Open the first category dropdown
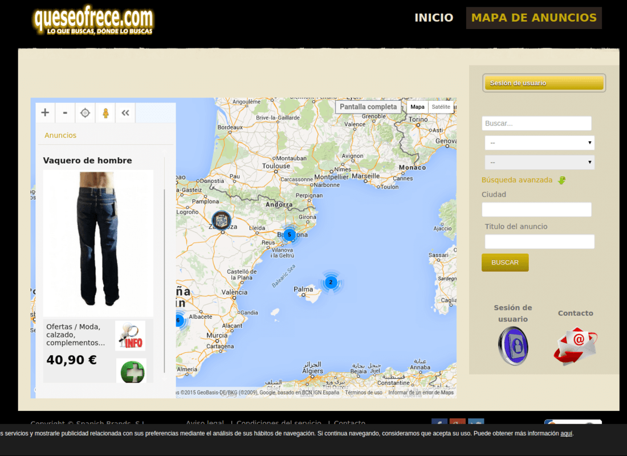Screen dimensions: 627x456 (x=539, y=143)
